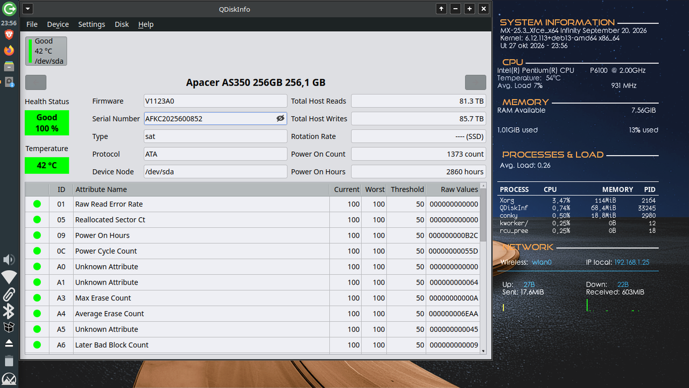Open the package updater box icon
Image resolution: width=689 pixels, height=388 pixels.
point(9,327)
